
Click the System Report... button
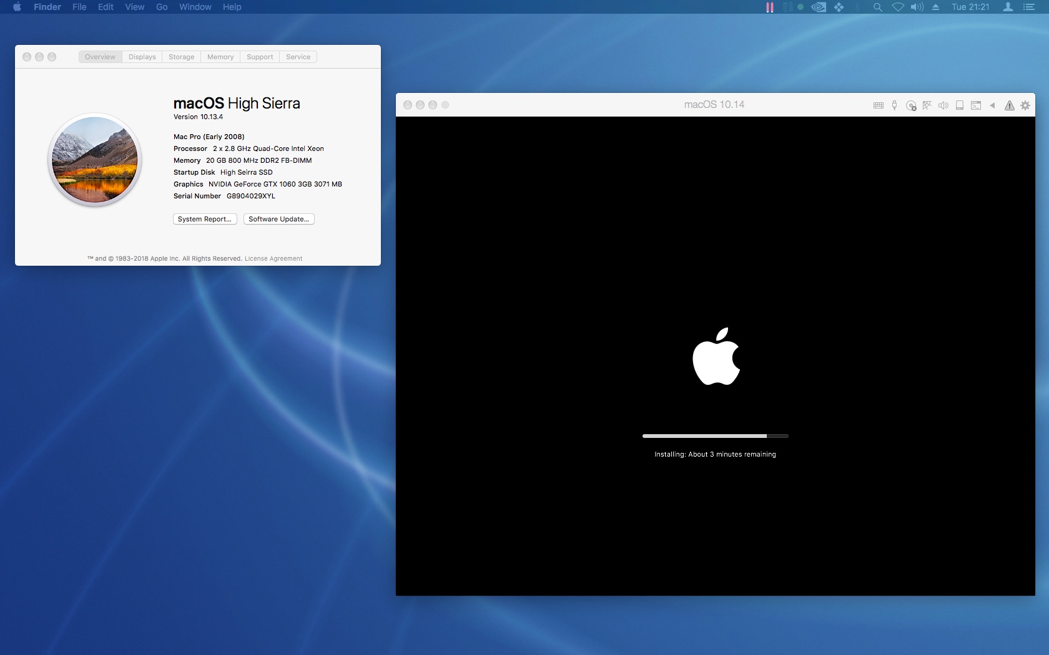click(x=205, y=219)
